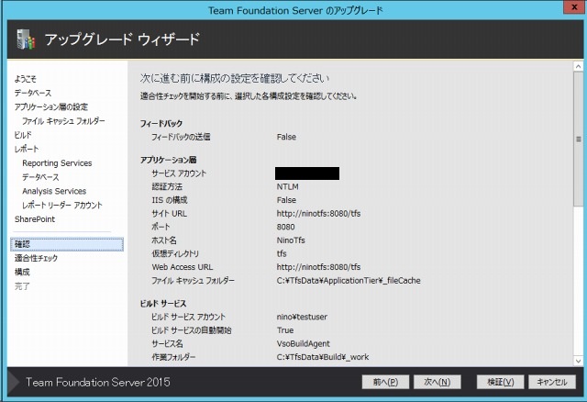
Task: Click the 仮想ディレクトリ value tfs
Action: click(x=282, y=253)
